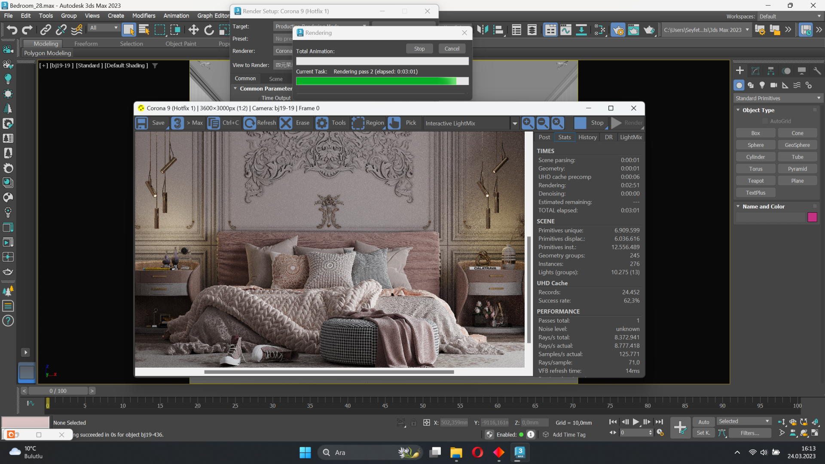
Task: Open the Modifiers menu
Action: tap(144, 16)
